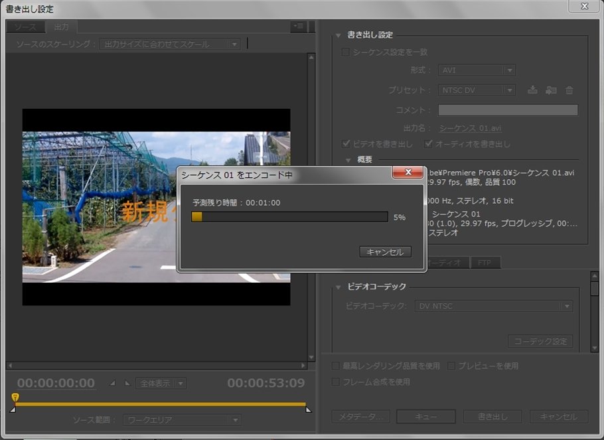Switch to the ソース tab

(26, 27)
